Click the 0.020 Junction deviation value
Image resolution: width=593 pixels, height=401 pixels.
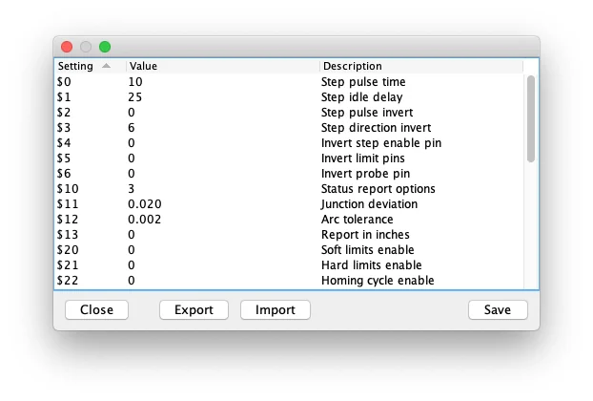[x=145, y=204]
